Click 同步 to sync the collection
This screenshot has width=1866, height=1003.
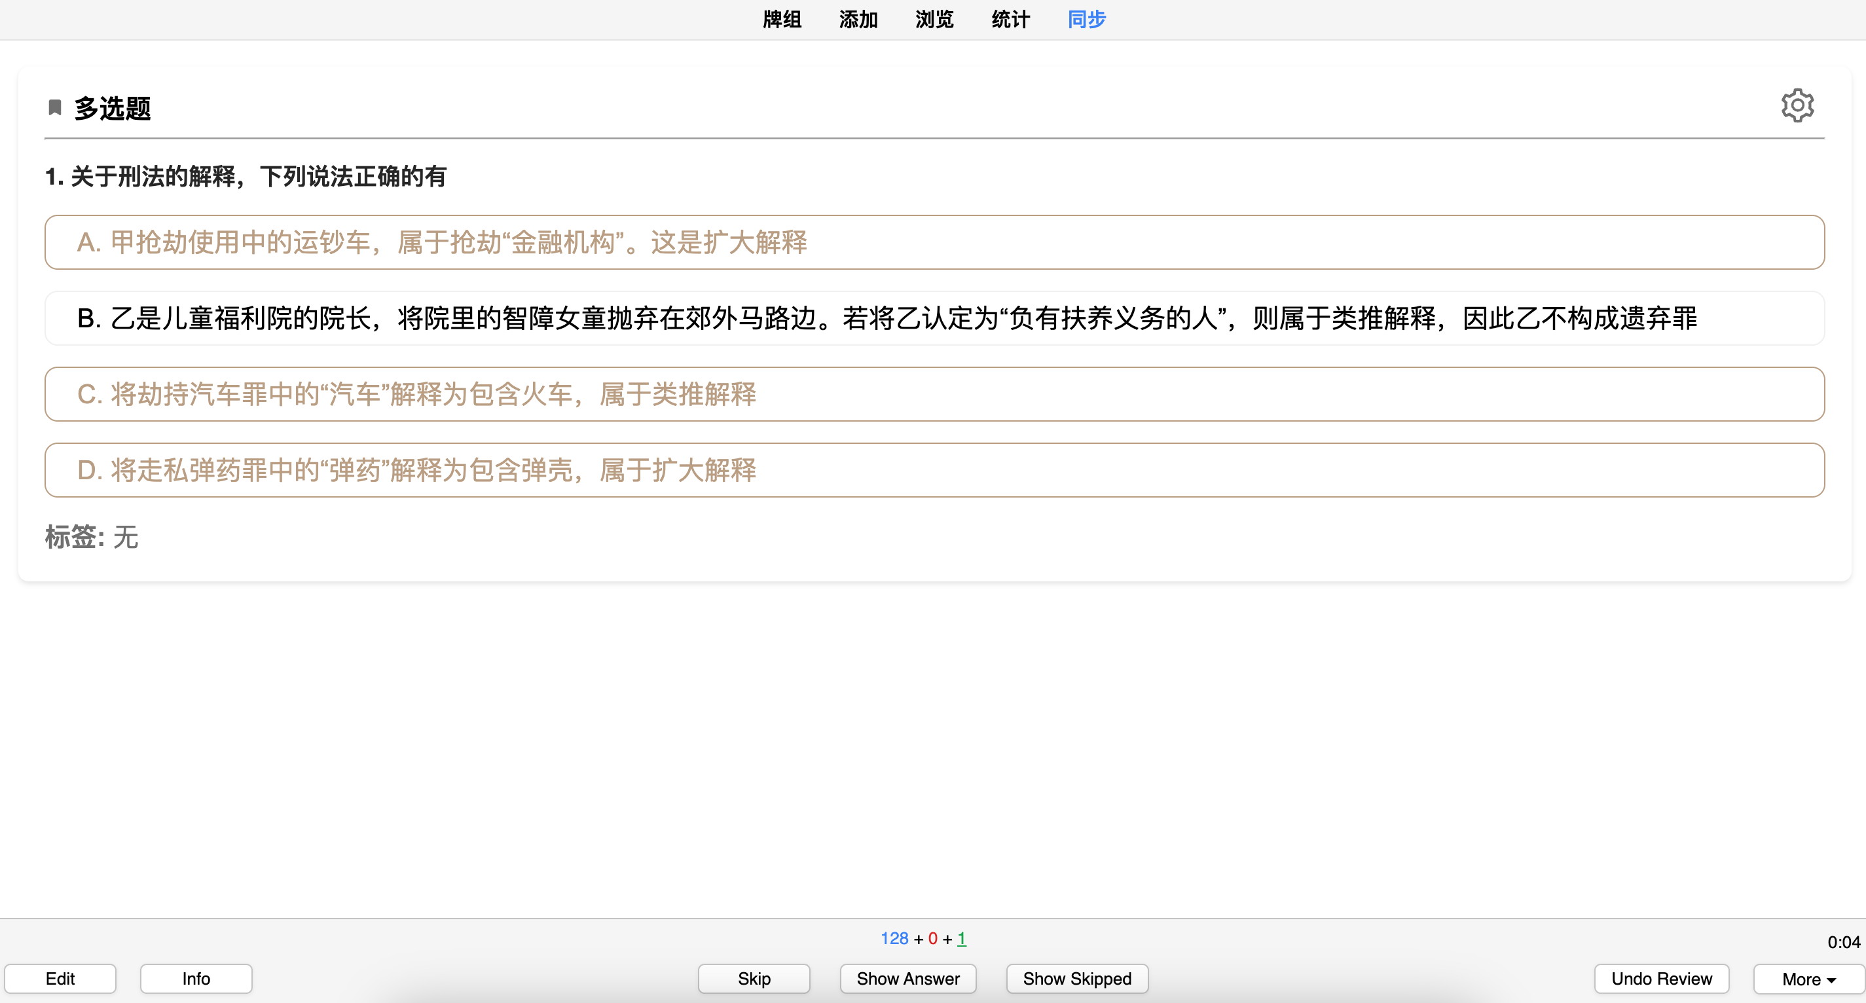point(1087,20)
